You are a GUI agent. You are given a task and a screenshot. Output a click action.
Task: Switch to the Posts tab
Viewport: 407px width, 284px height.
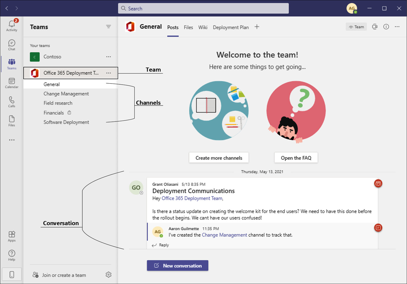[x=173, y=27]
